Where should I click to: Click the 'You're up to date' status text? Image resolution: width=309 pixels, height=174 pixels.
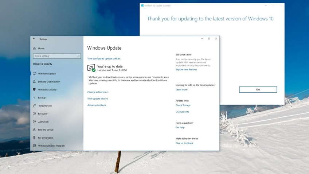pos(110,66)
